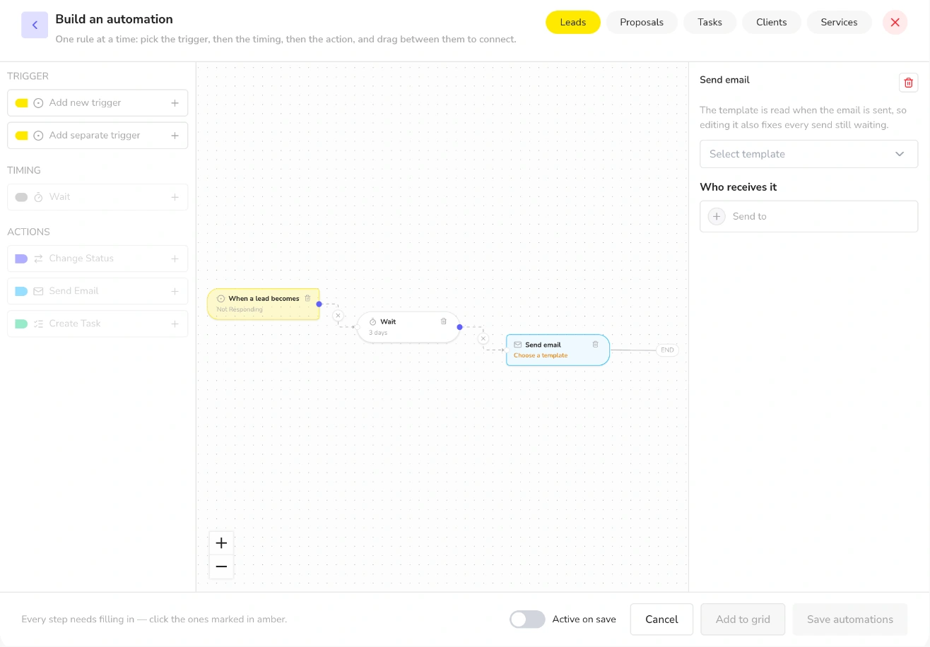Click plus icon on Change Status row
This screenshot has height=647, width=930.
(x=175, y=259)
